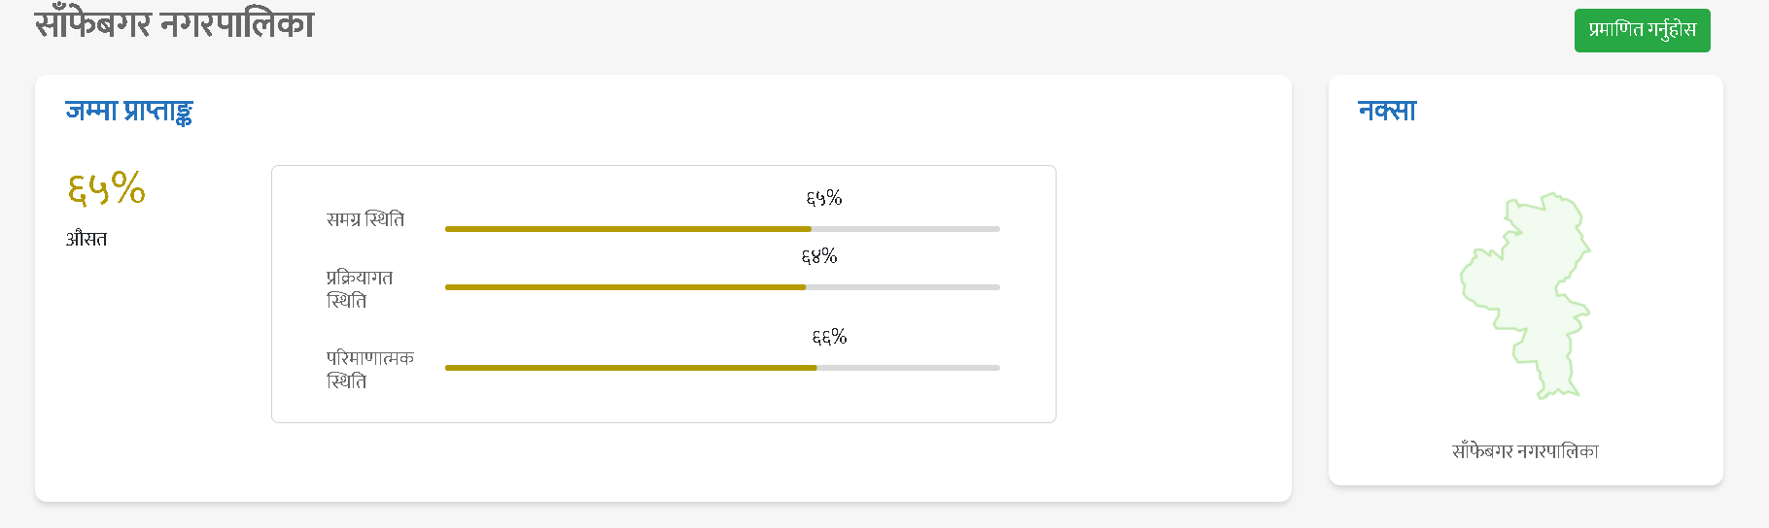
Task: Click the परिमाणात्मक स्थिति label
Action: (370, 370)
